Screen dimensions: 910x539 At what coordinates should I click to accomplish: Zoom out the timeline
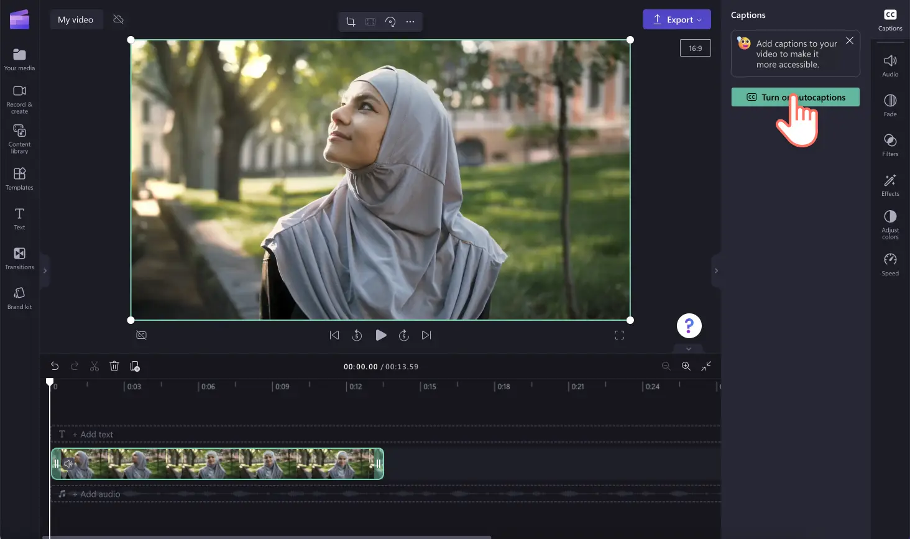tap(666, 366)
